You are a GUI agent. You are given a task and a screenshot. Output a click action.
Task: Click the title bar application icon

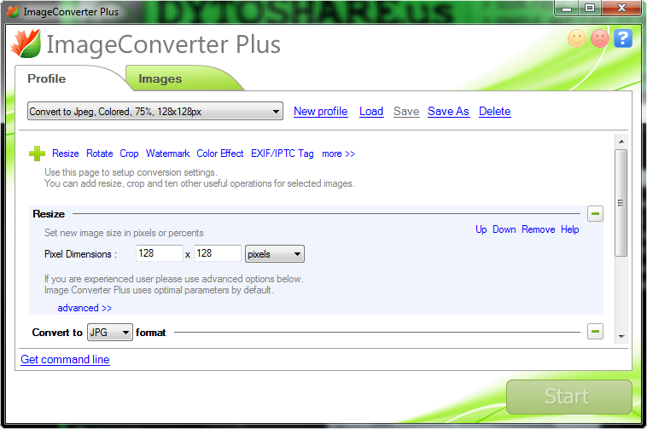pyautogui.click(x=13, y=12)
